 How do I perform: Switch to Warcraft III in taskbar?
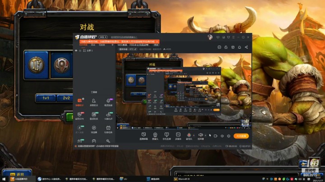tap(182, 179)
